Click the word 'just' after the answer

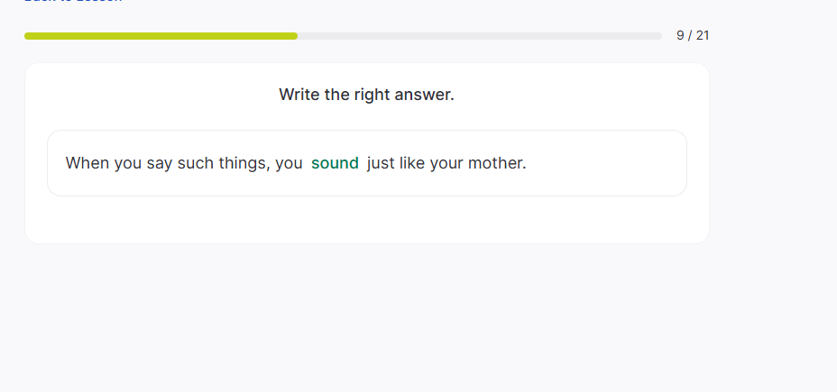381,163
